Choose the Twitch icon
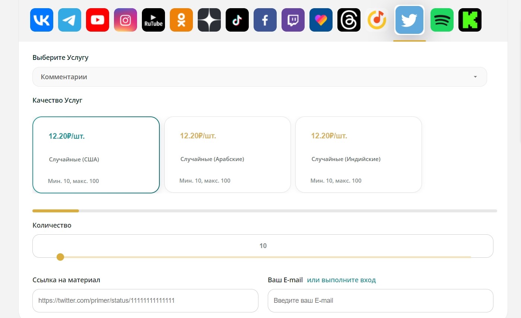 [x=293, y=20]
